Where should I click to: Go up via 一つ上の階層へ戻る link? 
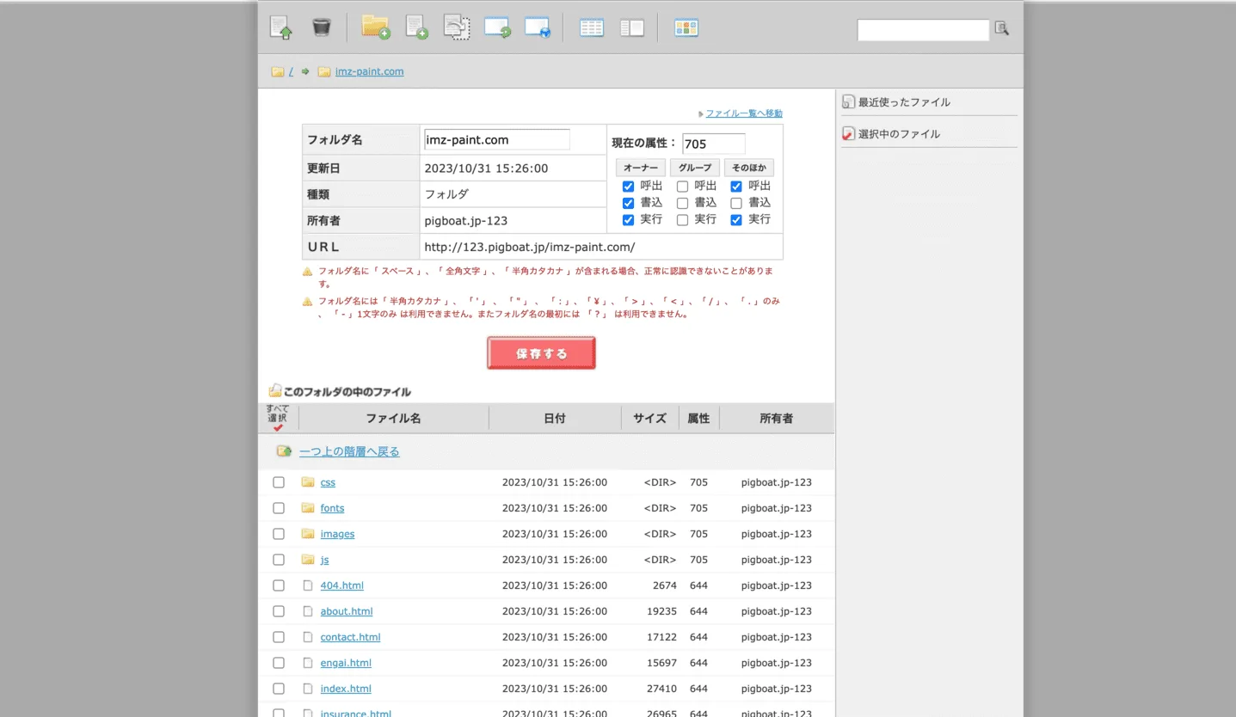tap(349, 451)
